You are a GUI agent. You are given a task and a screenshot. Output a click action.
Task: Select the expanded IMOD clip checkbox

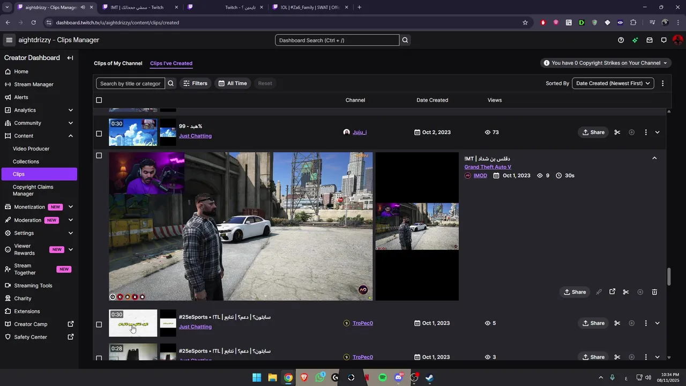click(99, 155)
